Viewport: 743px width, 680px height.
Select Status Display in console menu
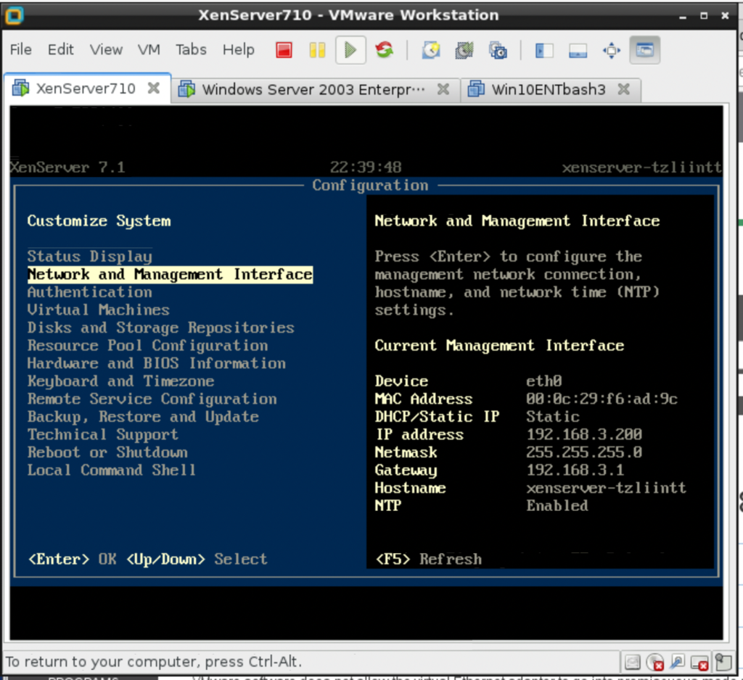(89, 256)
